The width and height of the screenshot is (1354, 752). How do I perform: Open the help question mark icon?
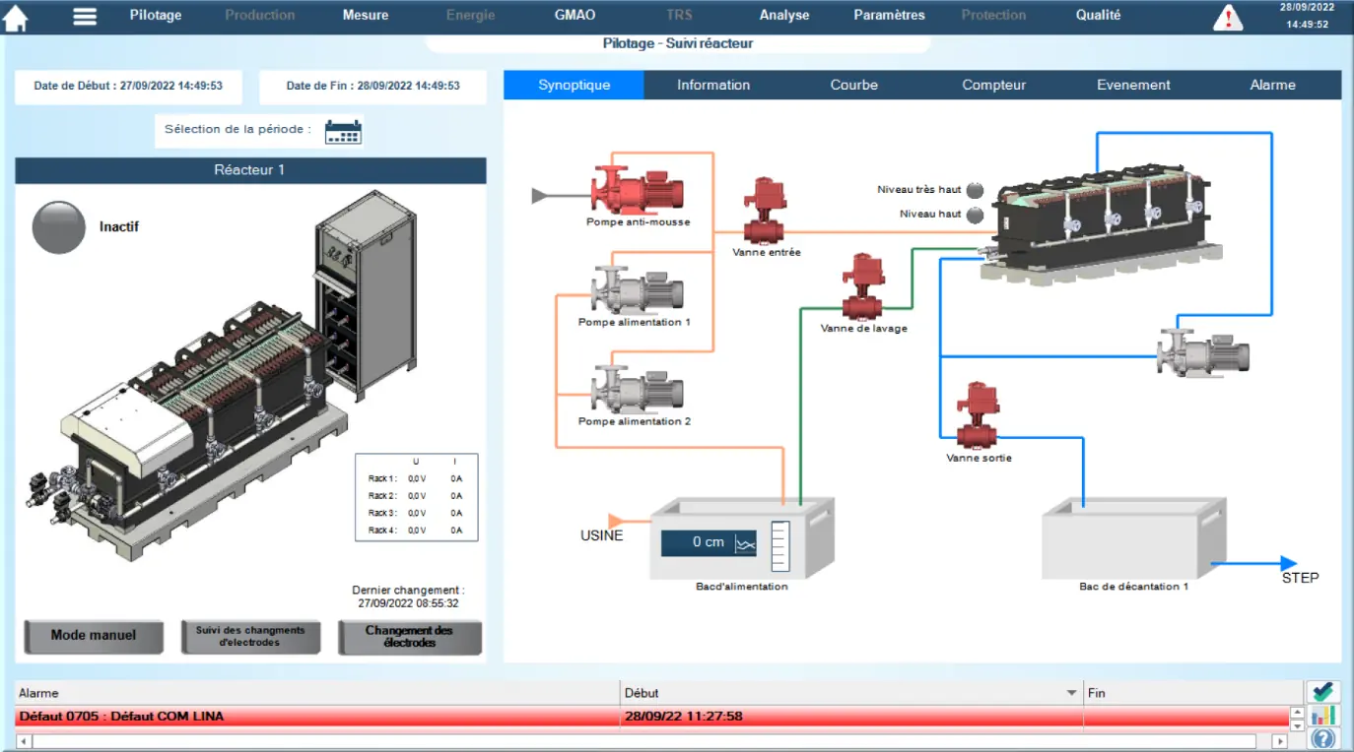[1322, 738]
